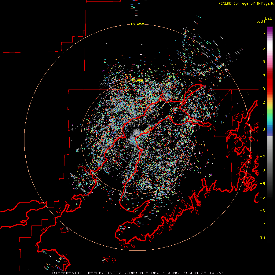Click the -2 dB tick label on the colorbar
Screen dimensions: 275x275
(x=262, y=157)
